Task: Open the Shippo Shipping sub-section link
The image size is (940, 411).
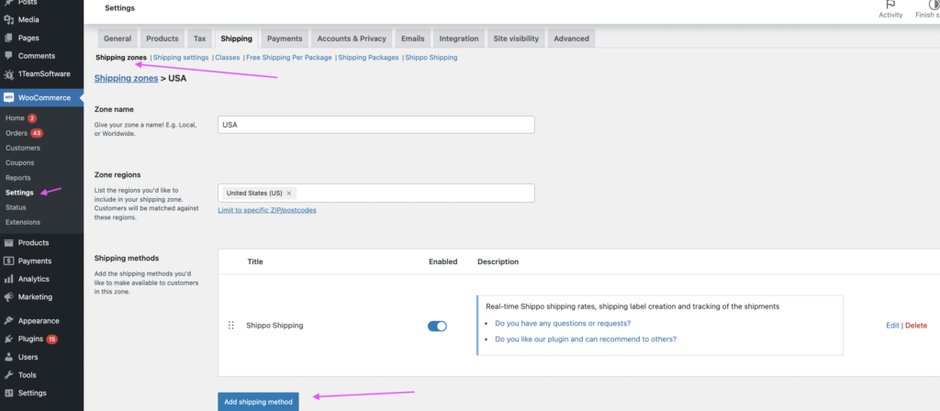Action: pyautogui.click(x=431, y=58)
